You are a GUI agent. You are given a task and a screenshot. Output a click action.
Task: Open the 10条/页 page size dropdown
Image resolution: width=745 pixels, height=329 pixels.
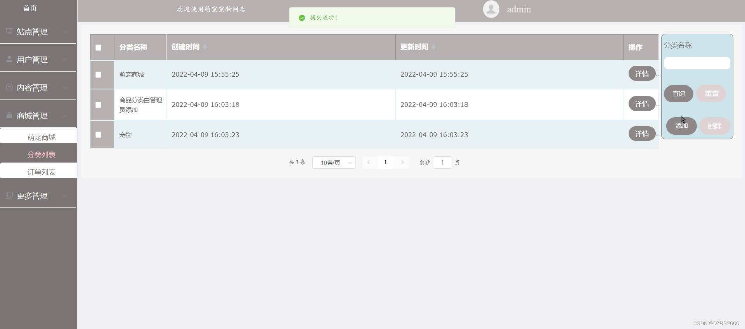point(334,163)
